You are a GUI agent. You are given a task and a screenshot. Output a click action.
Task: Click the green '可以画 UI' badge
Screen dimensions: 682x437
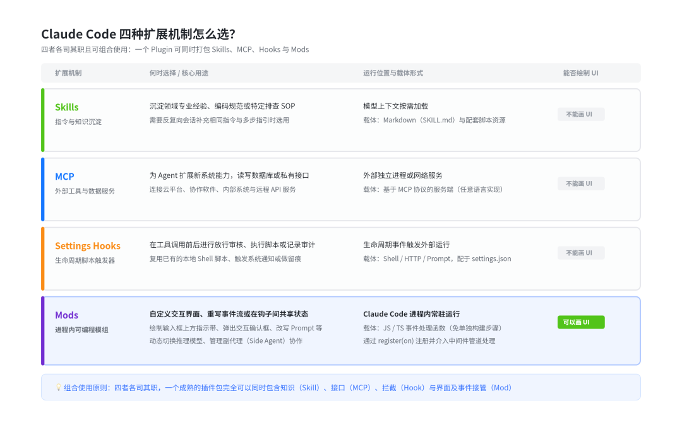coord(581,322)
